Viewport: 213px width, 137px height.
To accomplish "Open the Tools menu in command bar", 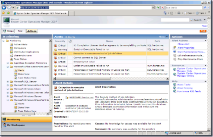I will (x=201, y=13).
